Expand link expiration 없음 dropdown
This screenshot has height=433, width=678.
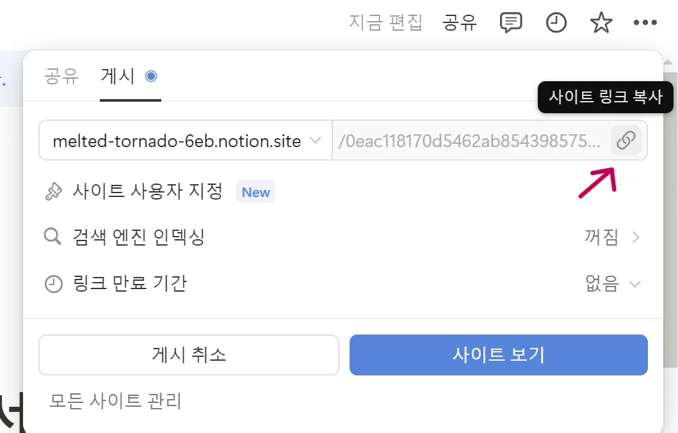click(x=613, y=283)
